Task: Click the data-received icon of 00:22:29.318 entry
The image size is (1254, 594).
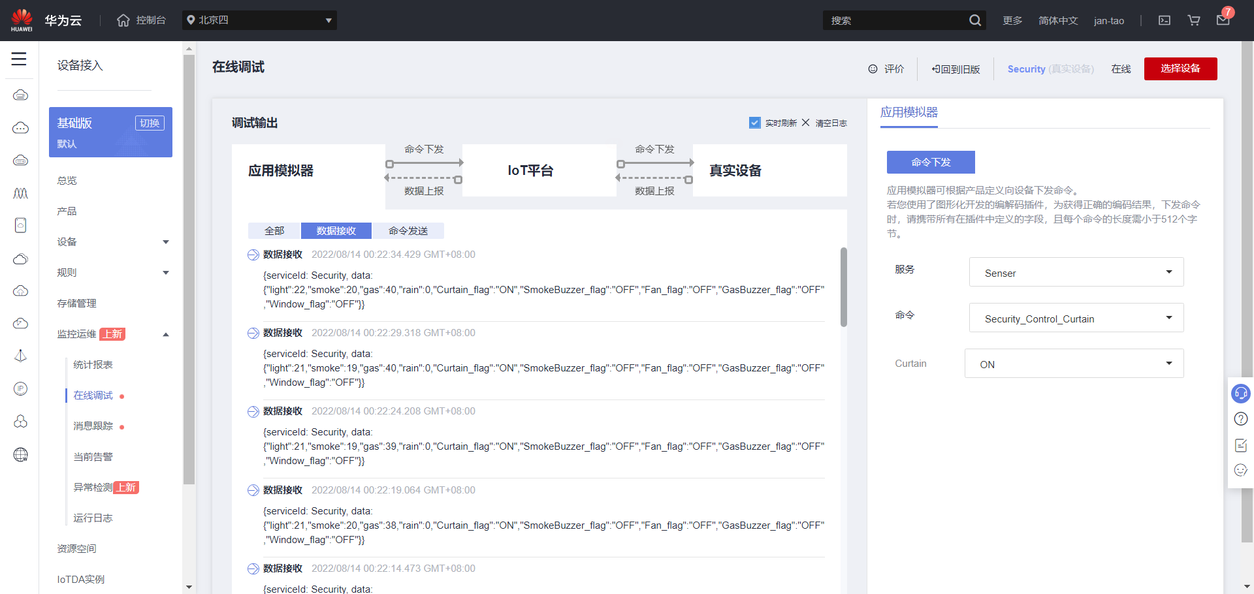Action: 253,333
